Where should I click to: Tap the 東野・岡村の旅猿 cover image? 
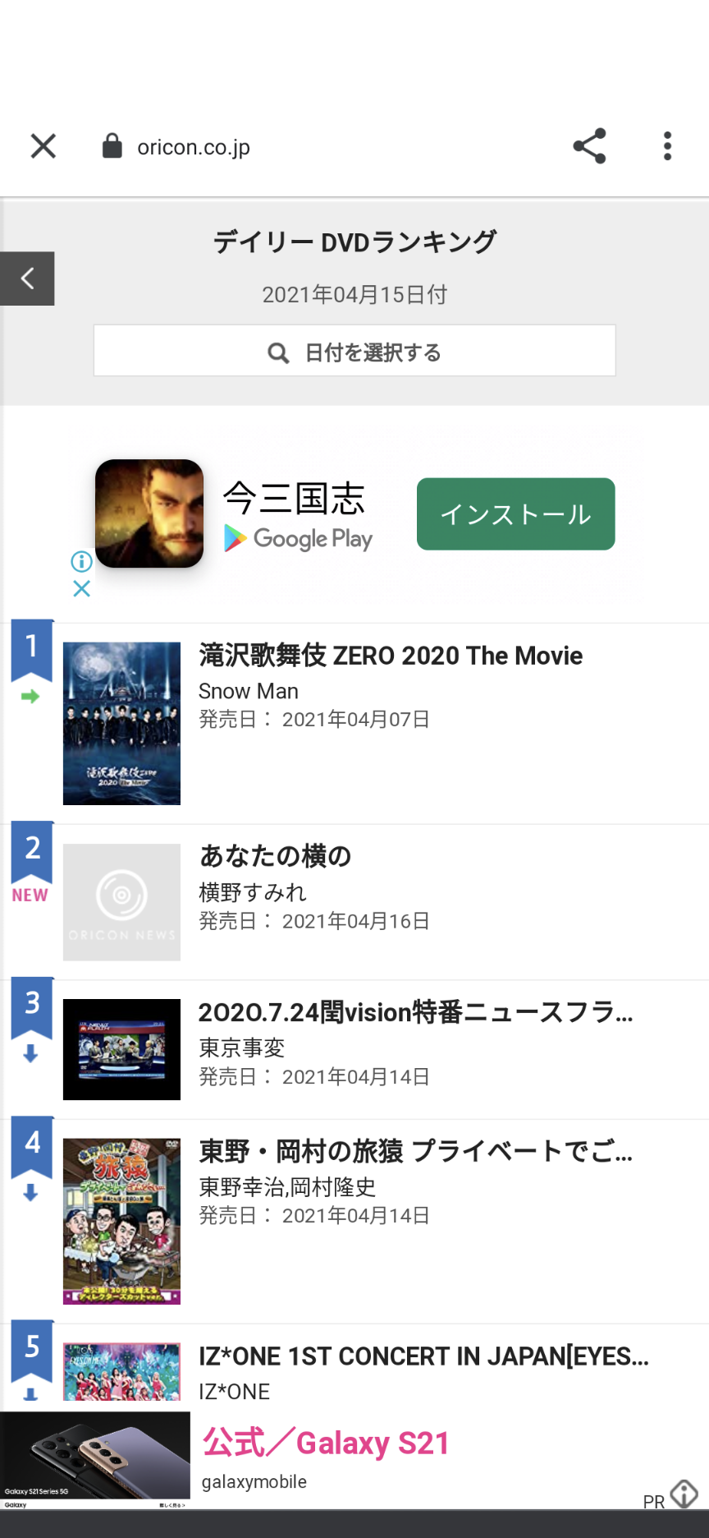point(121,1221)
